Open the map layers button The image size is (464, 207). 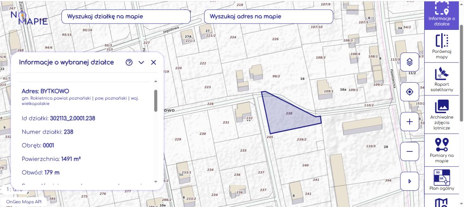click(410, 62)
